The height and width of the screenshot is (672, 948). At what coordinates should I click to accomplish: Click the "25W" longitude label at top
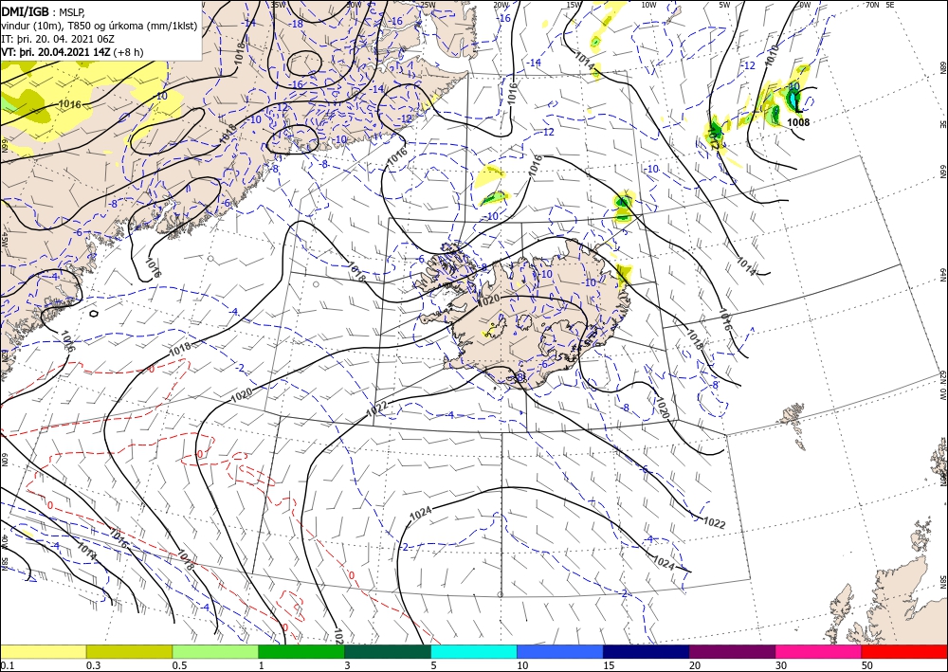pyautogui.click(x=428, y=5)
